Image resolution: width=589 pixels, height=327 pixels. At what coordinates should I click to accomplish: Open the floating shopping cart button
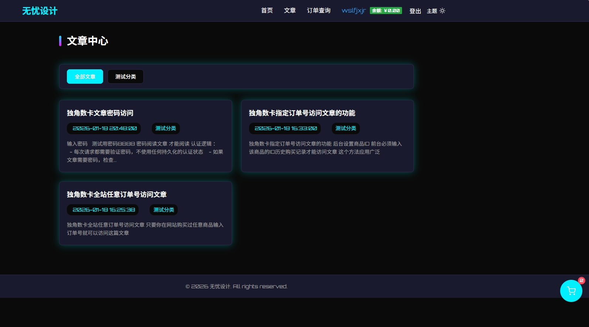(x=571, y=291)
